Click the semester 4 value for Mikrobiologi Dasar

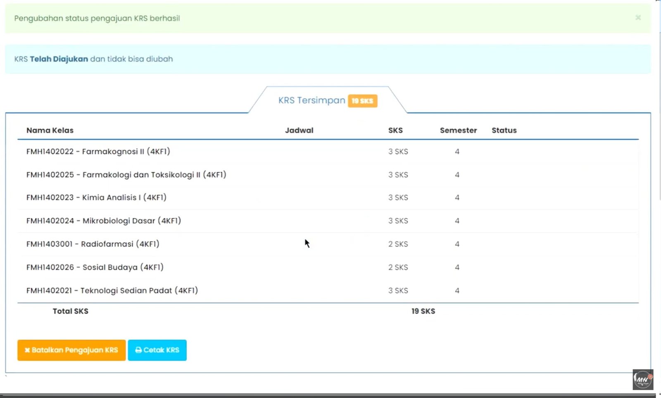click(x=457, y=221)
